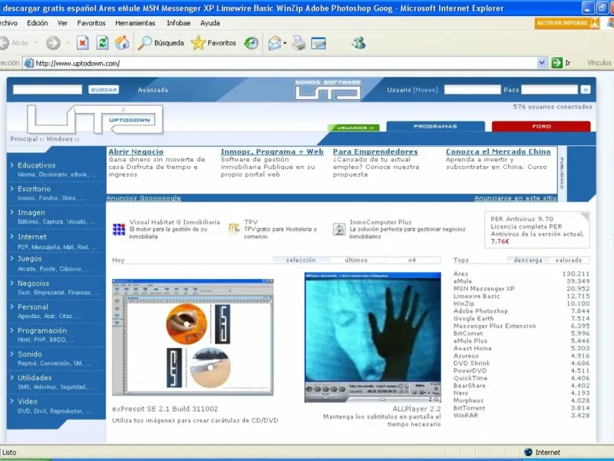
Task: Click the green Usuarios button
Action: [x=354, y=128]
